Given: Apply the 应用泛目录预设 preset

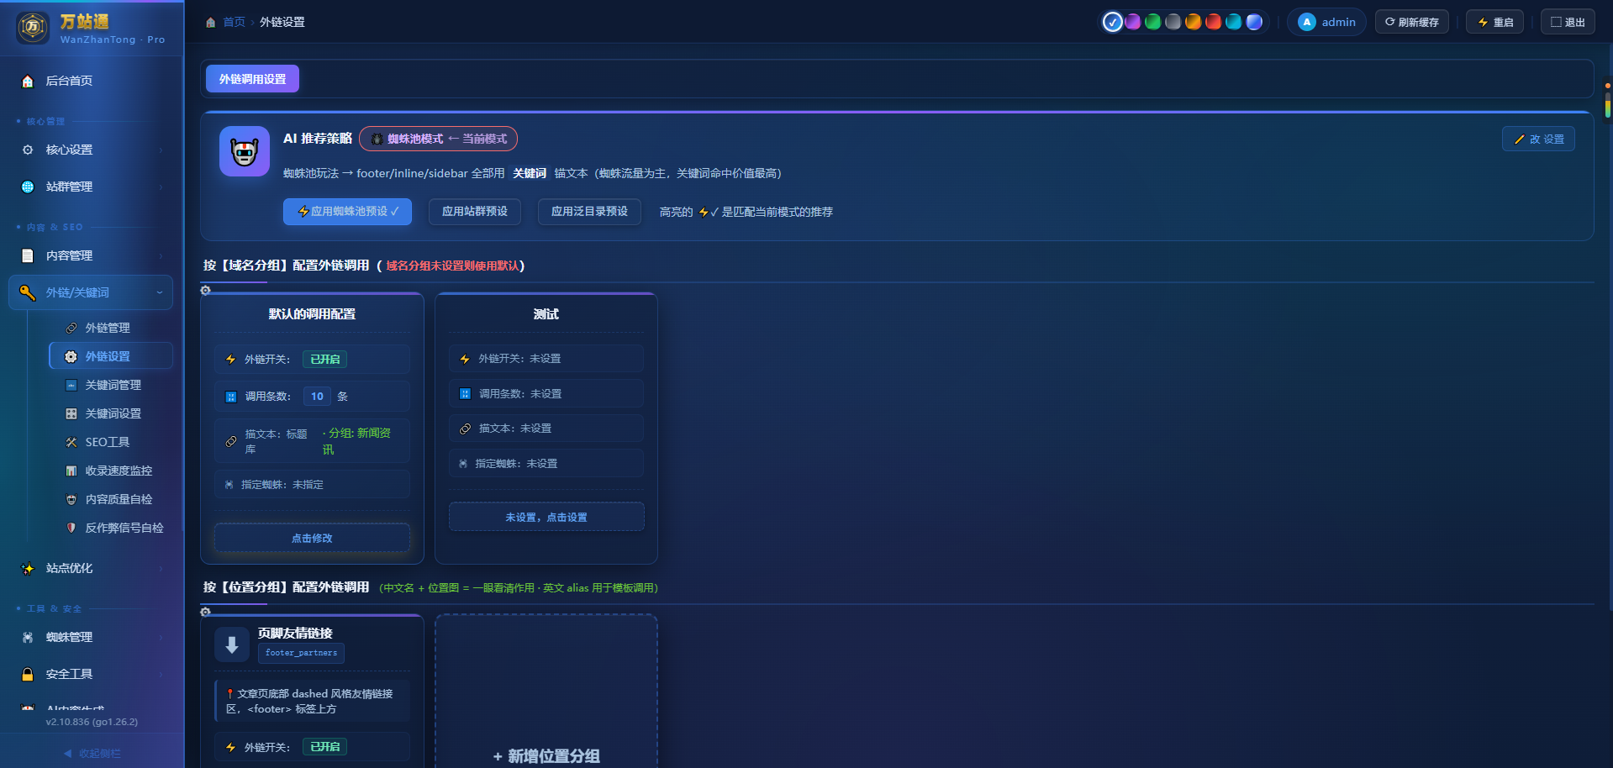Looking at the screenshot, I should click(589, 212).
